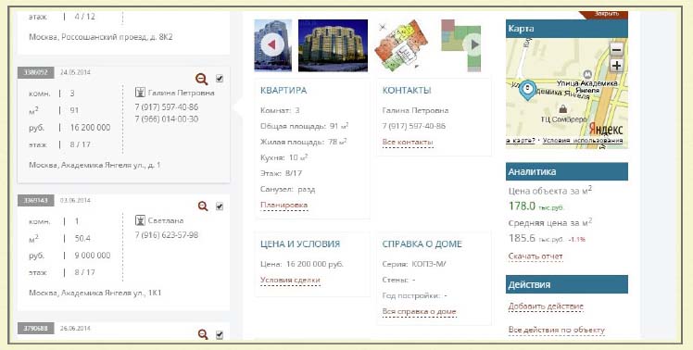Open night building photo thumbnail
The image size is (693, 350).
click(333, 45)
